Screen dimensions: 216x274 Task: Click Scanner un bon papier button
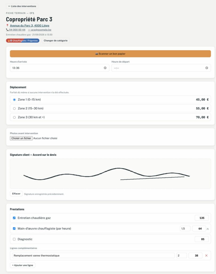click(x=110, y=54)
